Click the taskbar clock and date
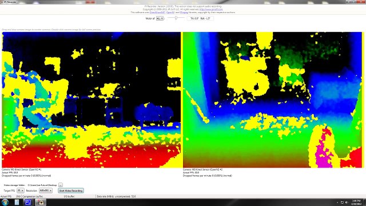The image size is (366, 206). pyautogui.click(x=356, y=202)
